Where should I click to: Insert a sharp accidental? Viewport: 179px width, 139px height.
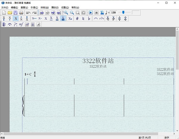[77, 18]
